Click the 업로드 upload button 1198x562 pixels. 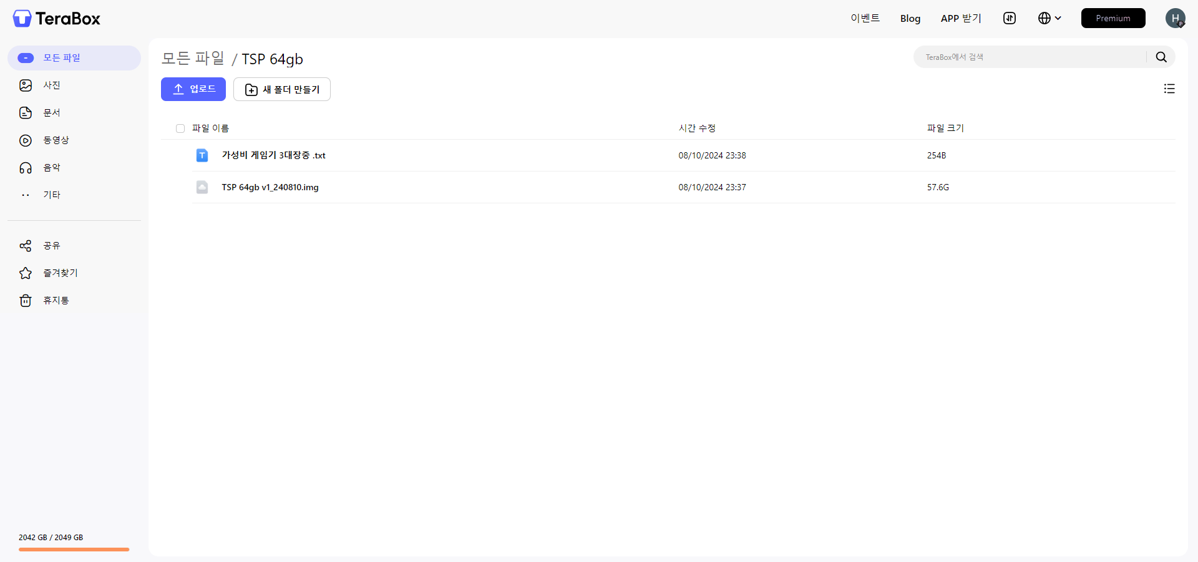click(193, 89)
